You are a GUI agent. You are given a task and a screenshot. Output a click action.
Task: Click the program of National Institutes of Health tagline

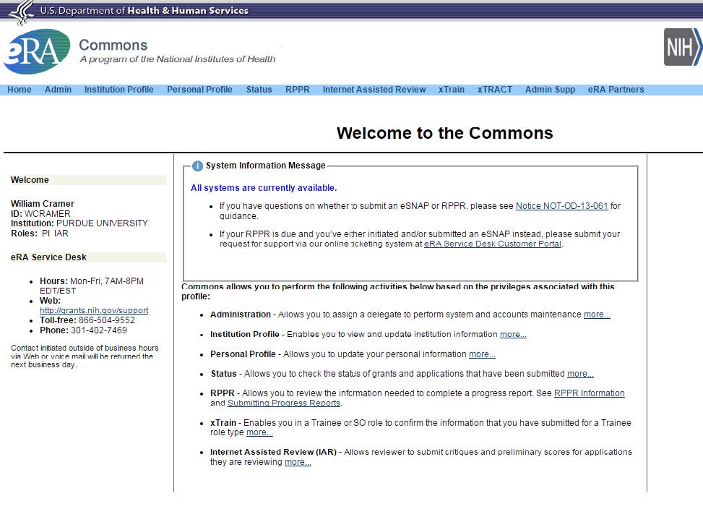(178, 59)
